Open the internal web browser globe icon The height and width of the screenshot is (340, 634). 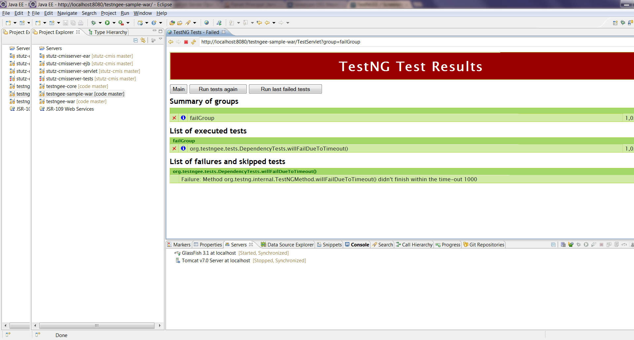tap(207, 22)
